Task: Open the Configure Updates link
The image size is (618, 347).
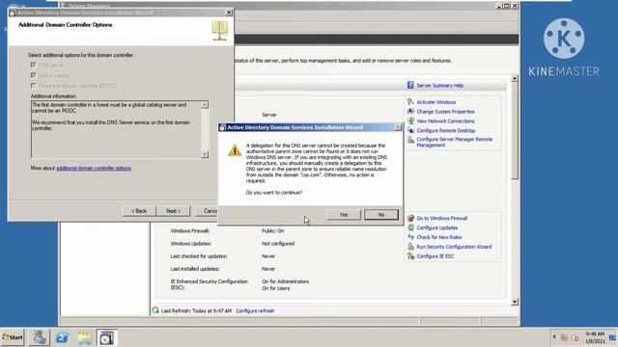Action: pyautogui.click(x=437, y=227)
